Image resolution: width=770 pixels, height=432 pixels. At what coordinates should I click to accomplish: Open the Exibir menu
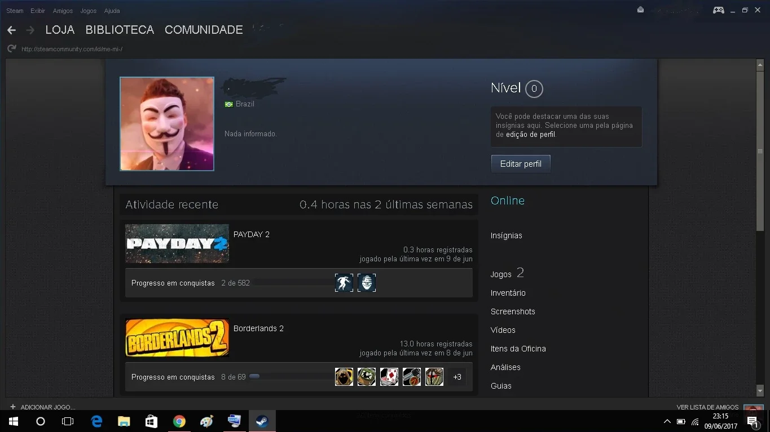point(38,11)
